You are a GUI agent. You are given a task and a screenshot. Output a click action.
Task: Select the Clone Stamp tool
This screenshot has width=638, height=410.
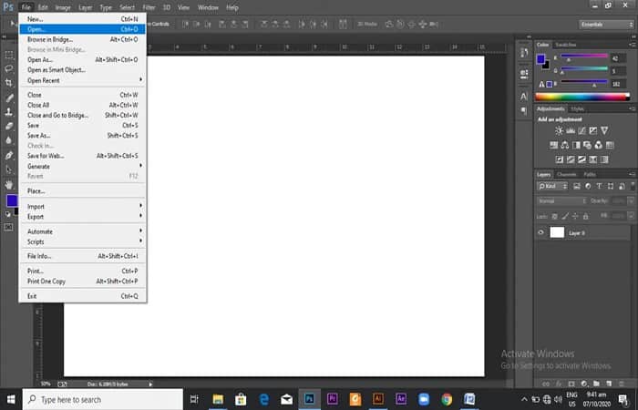pyautogui.click(x=8, y=112)
